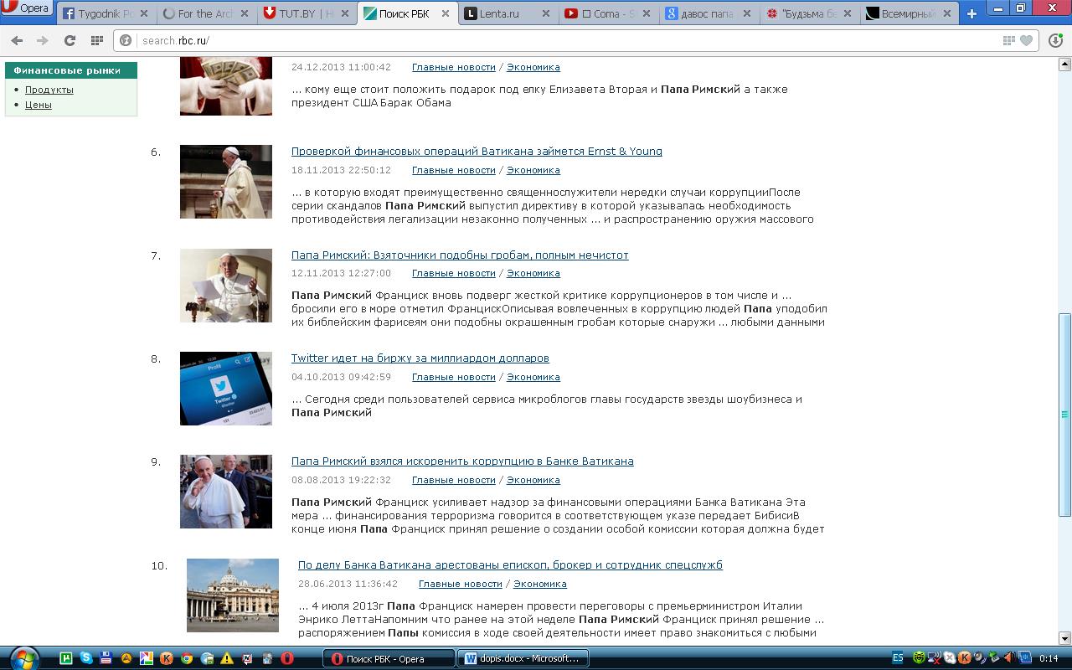Go forward to the next page
The width and height of the screenshot is (1072, 670).
coord(43,41)
